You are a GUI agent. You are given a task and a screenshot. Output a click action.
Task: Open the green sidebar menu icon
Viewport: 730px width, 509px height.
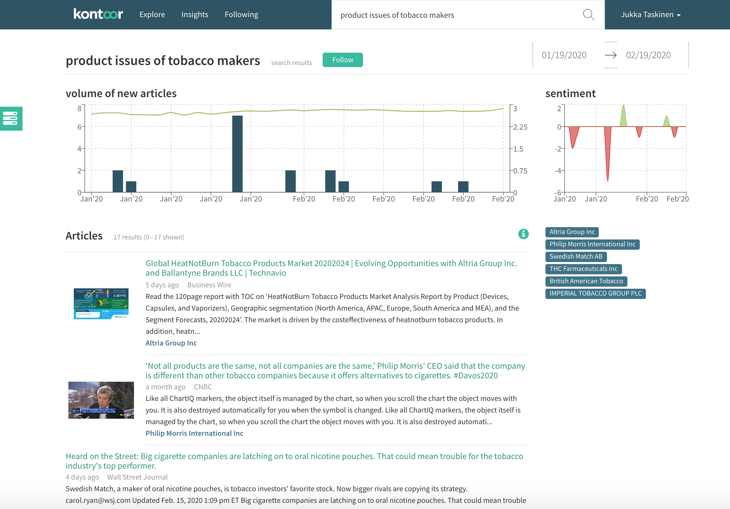tap(11, 119)
